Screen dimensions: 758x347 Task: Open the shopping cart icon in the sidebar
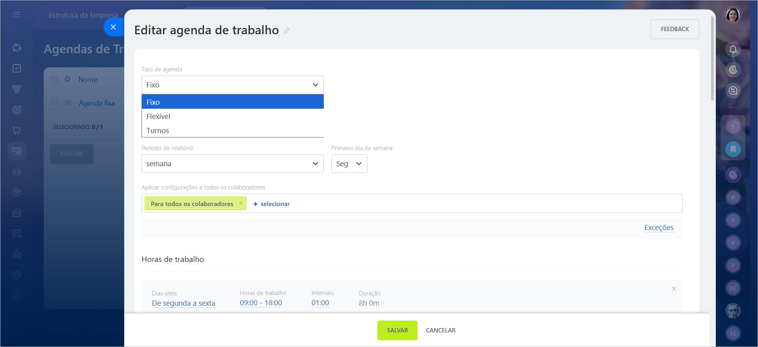17,130
